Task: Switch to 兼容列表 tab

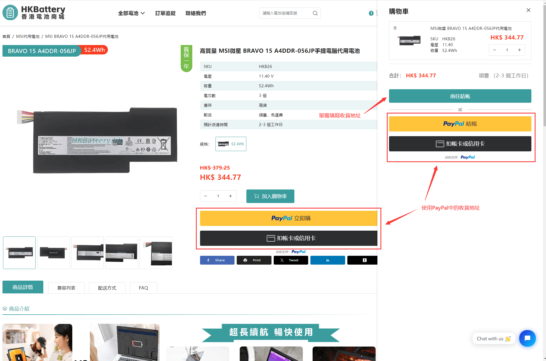Action: 66,287
